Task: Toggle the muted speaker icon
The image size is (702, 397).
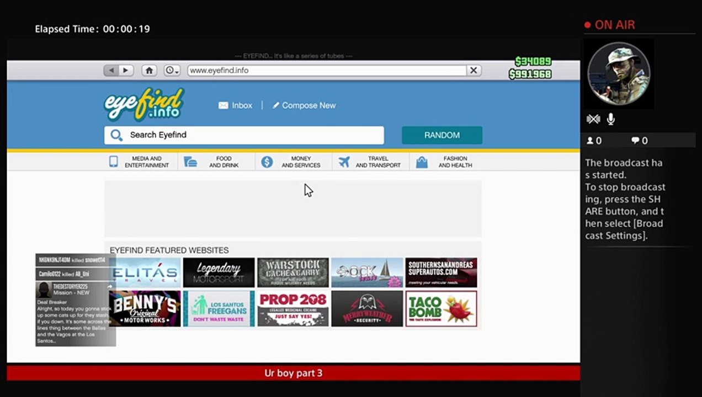Action: pos(593,119)
